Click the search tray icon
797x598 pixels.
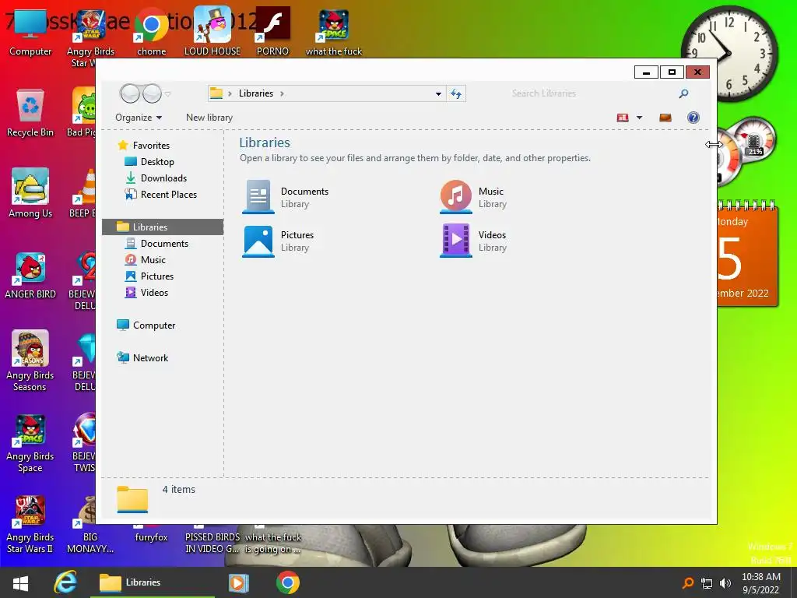point(688,583)
